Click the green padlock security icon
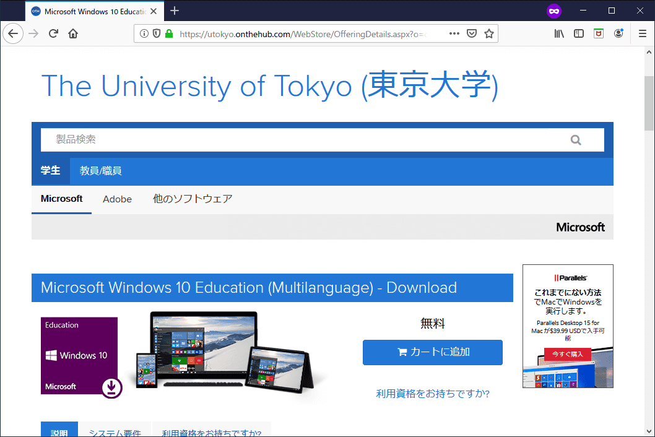 [x=169, y=33]
